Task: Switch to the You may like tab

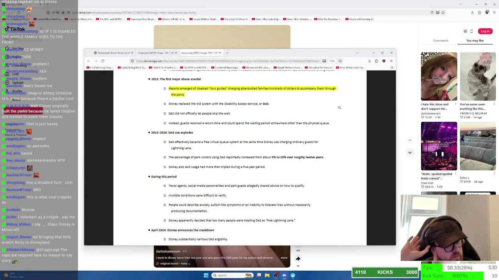Action: pos(475,40)
